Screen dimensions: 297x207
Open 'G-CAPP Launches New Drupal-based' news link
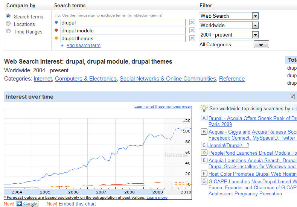(253, 187)
